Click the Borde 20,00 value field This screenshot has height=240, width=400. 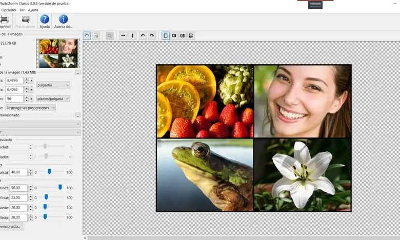(18, 208)
